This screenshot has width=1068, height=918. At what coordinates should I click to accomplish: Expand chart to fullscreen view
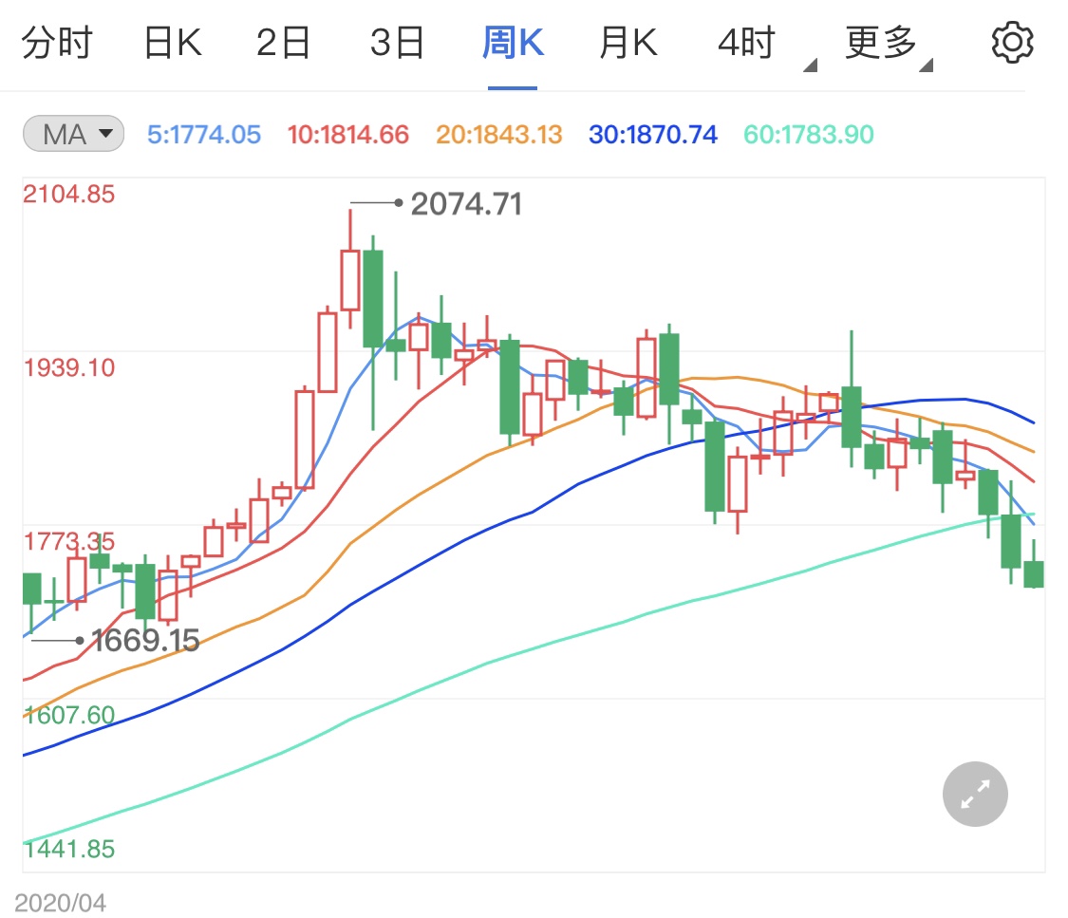[x=975, y=794]
